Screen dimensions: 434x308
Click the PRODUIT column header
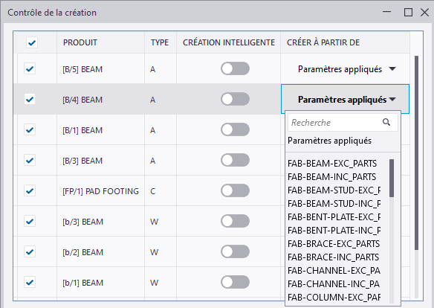coord(80,42)
